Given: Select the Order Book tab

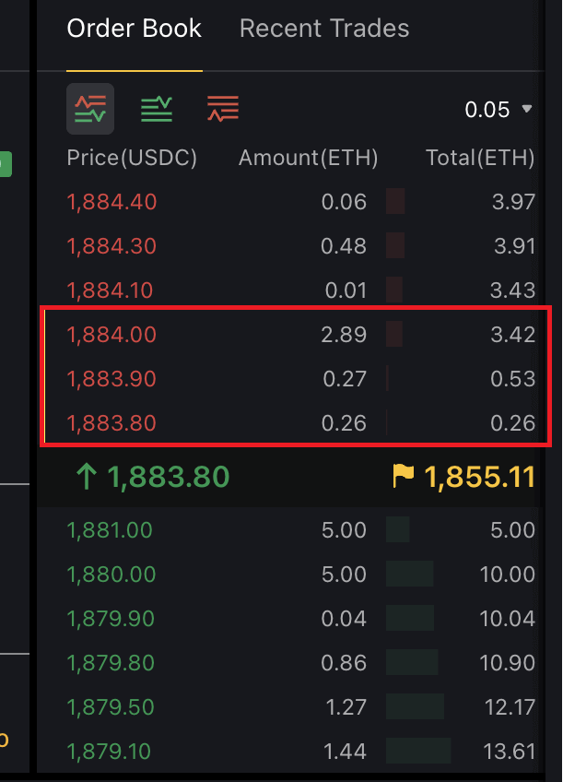Looking at the screenshot, I should [x=134, y=29].
